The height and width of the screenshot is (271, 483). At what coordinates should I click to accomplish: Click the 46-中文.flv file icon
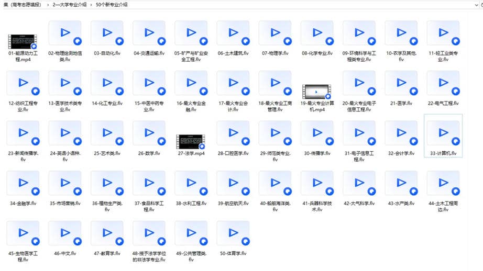tap(64, 233)
